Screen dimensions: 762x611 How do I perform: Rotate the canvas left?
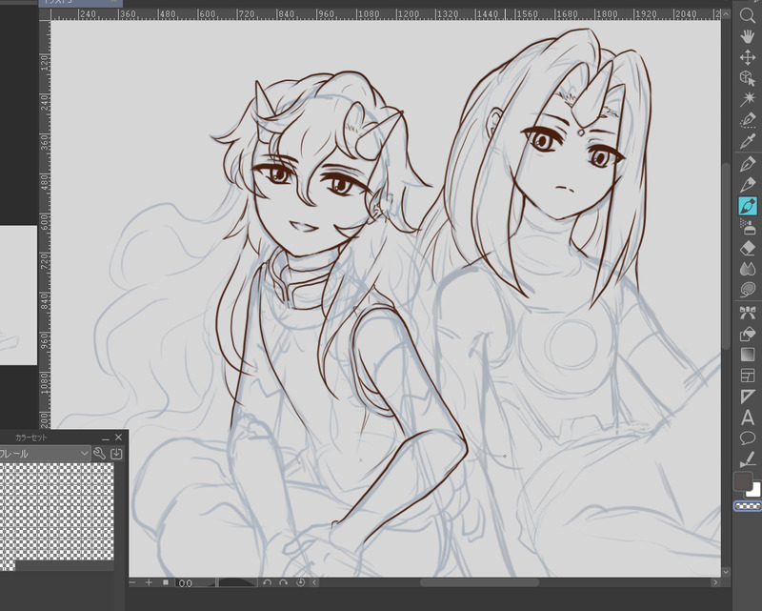267,582
